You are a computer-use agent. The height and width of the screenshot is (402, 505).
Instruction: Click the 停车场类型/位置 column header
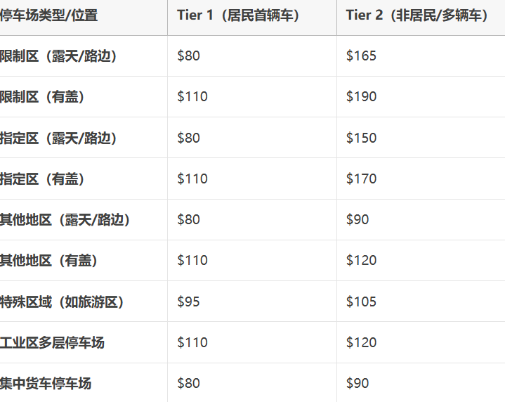point(49,15)
